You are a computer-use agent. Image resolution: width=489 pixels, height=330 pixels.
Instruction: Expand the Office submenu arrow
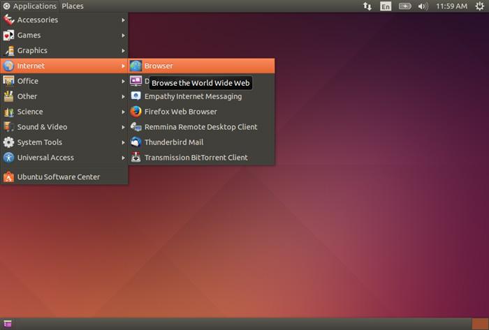point(123,81)
